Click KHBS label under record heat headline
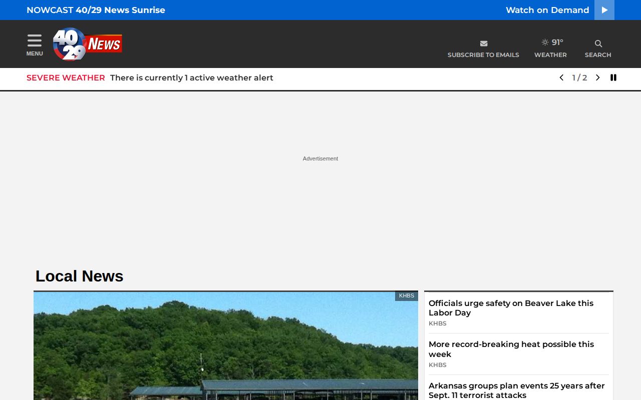This screenshot has height=400, width=641. pos(438,365)
